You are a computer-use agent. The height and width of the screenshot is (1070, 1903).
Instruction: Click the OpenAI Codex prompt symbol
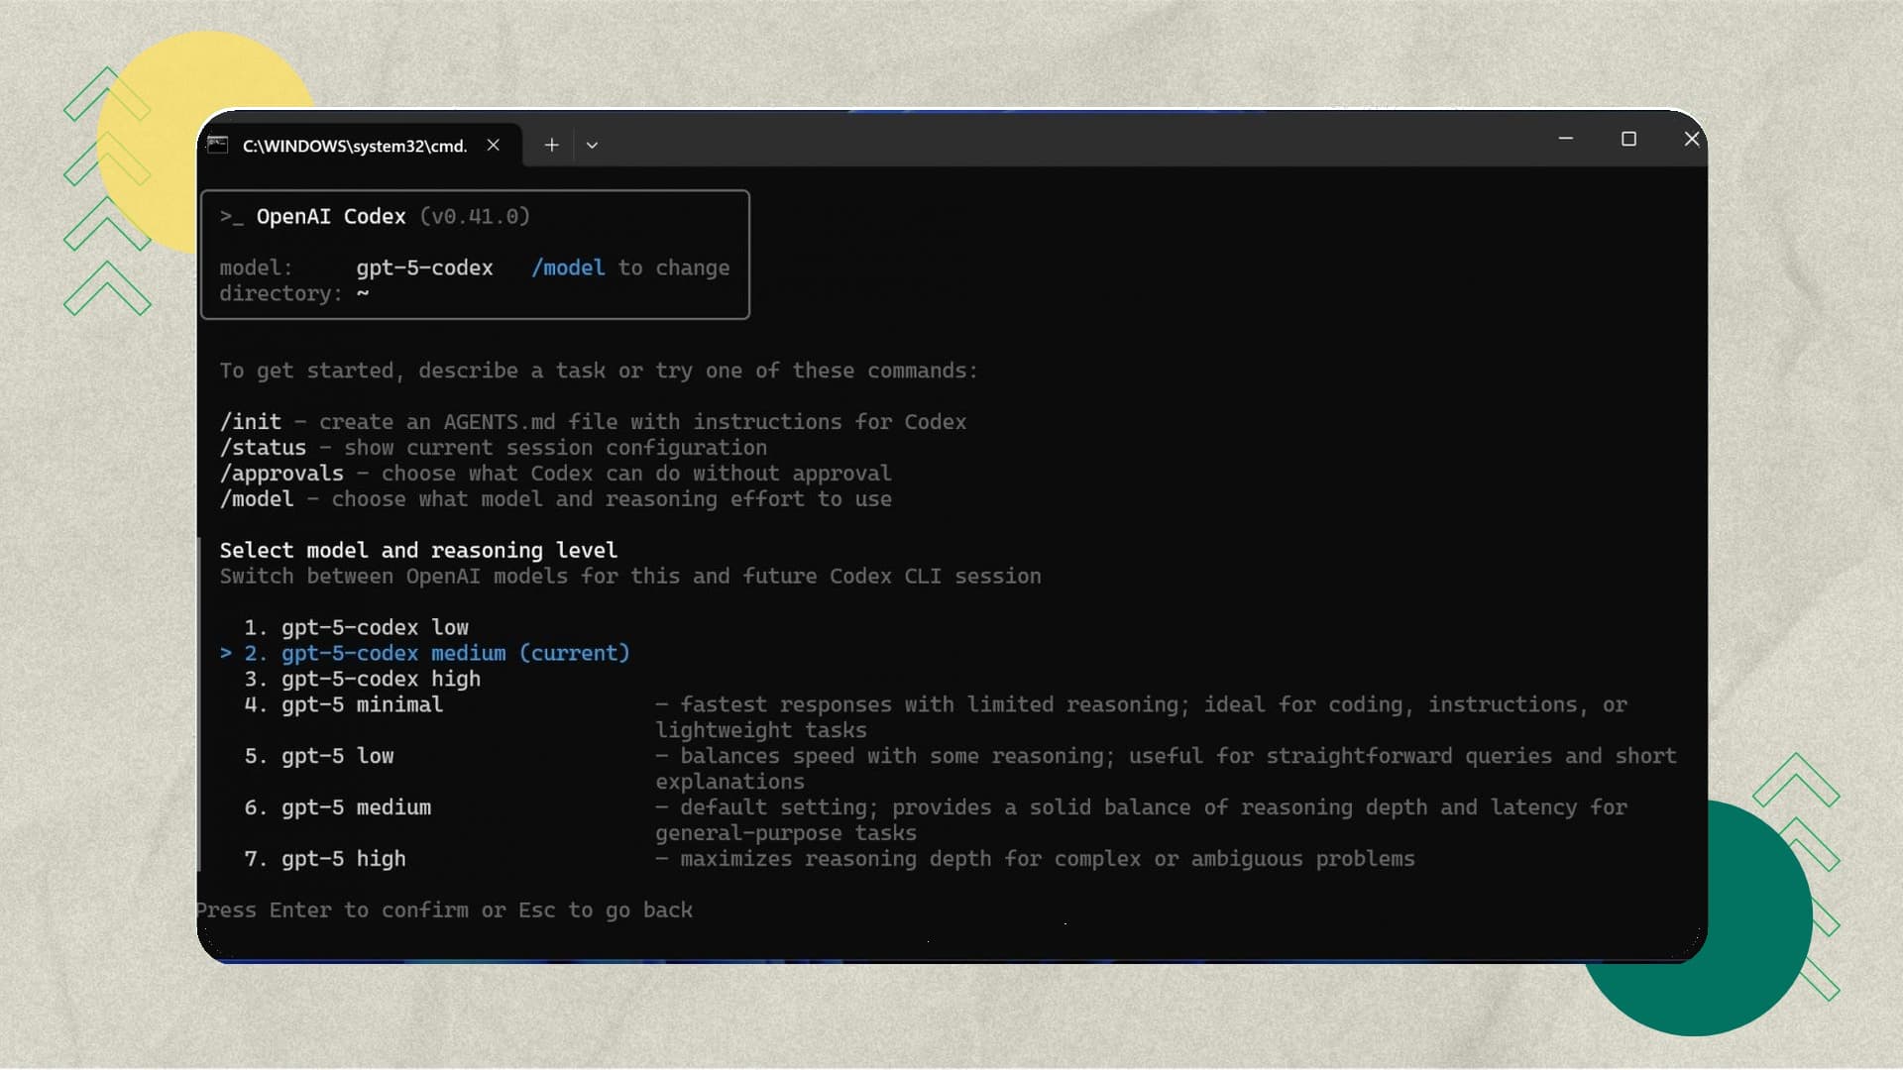[x=231, y=216]
